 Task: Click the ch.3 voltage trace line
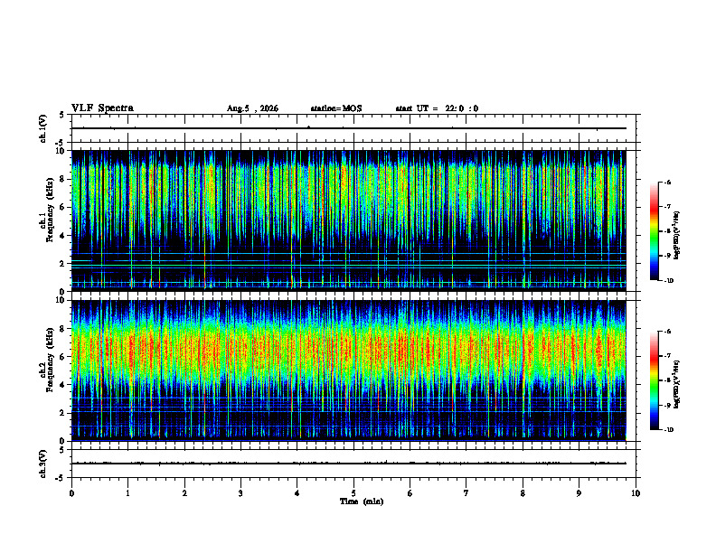coord(349,464)
